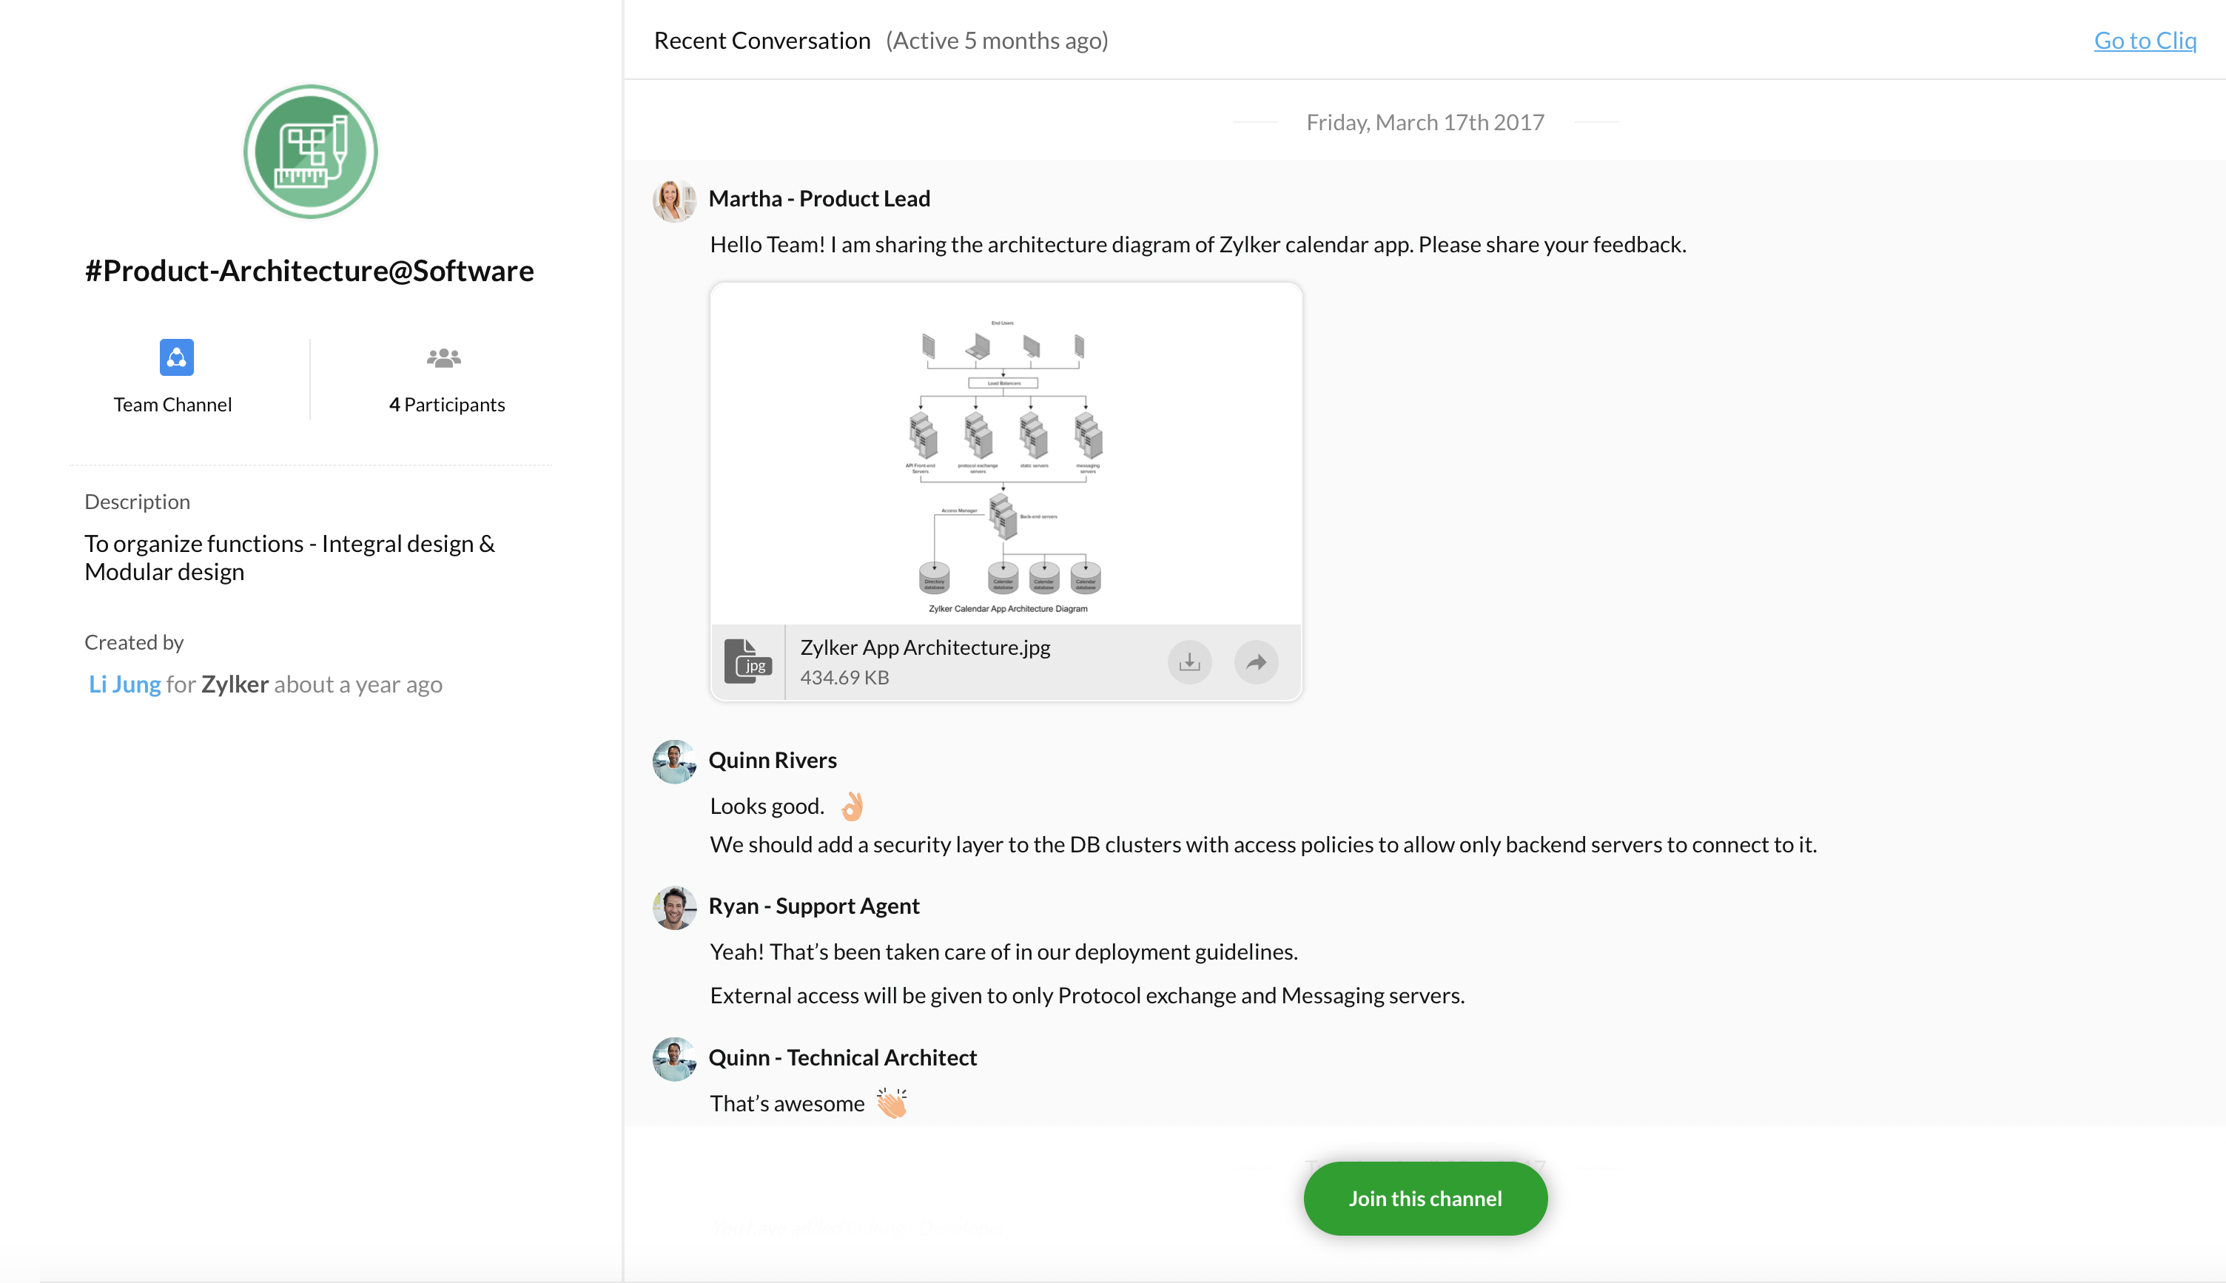Click the 4 Participants label

[447, 405]
